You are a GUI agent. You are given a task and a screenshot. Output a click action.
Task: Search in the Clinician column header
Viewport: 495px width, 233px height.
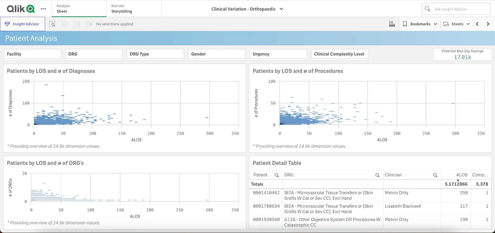point(435,175)
